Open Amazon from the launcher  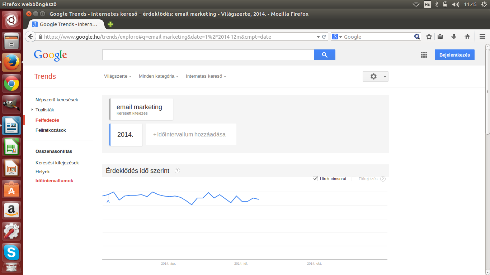click(x=11, y=210)
